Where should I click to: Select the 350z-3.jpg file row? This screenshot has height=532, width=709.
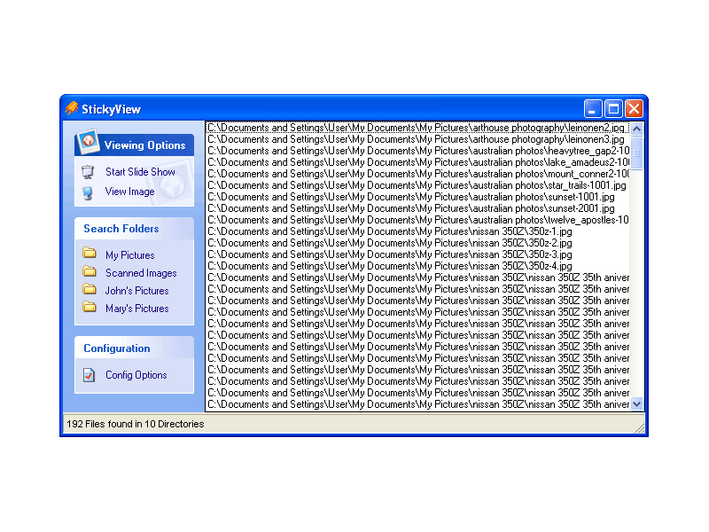[417, 254]
